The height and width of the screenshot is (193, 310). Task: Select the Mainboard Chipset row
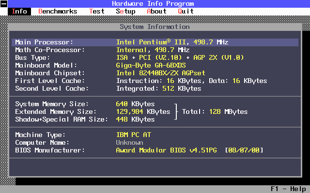coord(155,73)
